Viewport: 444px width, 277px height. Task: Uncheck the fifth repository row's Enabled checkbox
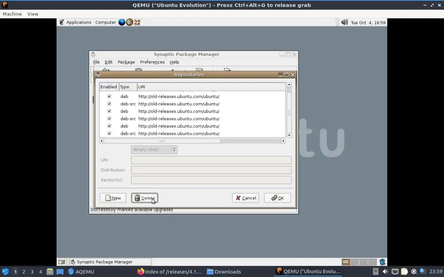click(x=109, y=126)
